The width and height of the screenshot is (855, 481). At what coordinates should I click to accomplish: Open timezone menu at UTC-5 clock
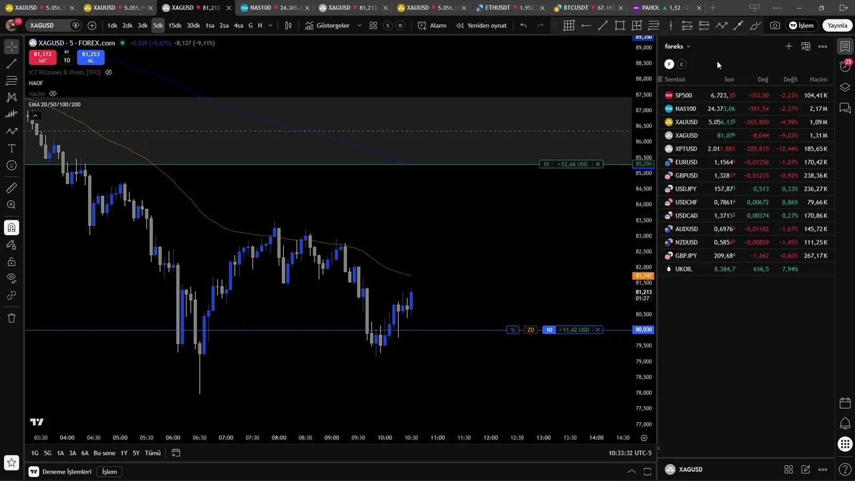630,453
